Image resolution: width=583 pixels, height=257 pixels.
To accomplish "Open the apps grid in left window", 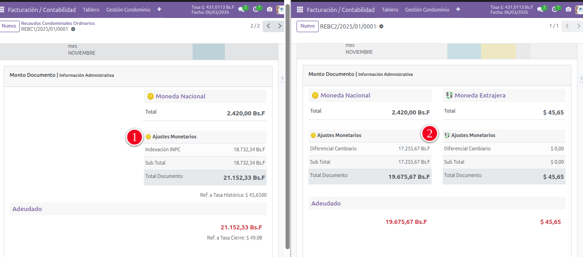I will coord(3,10).
